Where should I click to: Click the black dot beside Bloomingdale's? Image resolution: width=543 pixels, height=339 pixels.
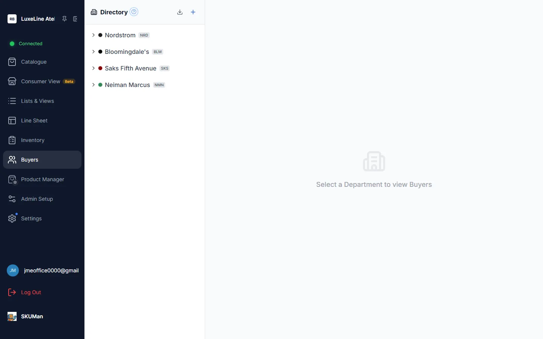100,52
